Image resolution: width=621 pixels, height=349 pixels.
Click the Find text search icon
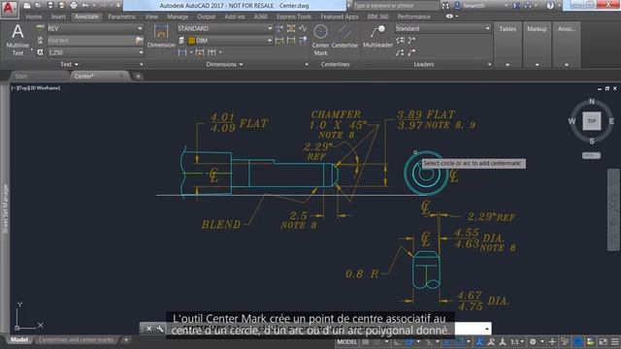point(139,41)
